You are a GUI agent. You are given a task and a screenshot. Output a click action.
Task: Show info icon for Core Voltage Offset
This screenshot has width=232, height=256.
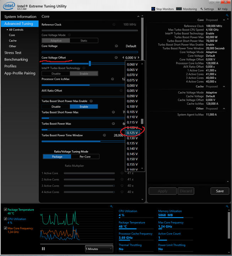click(x=116, y=58)
